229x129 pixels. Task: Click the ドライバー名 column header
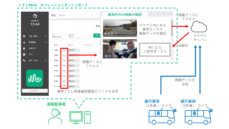87,45
